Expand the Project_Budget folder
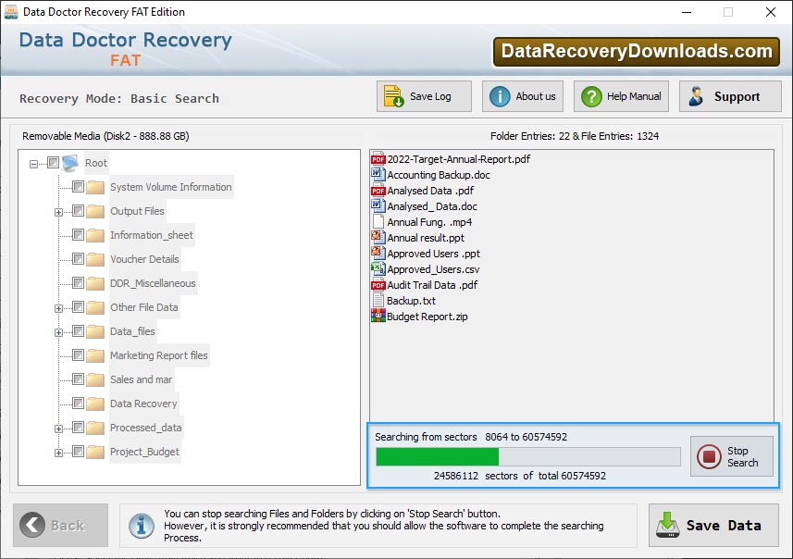793x559 pixels. point(58,453)
